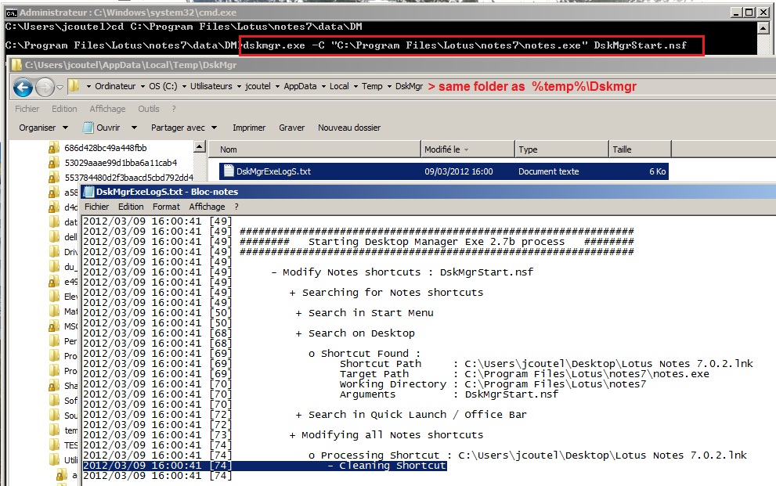
Task: Open Explorer's help (?) menu
Action: tap(174, 109)
